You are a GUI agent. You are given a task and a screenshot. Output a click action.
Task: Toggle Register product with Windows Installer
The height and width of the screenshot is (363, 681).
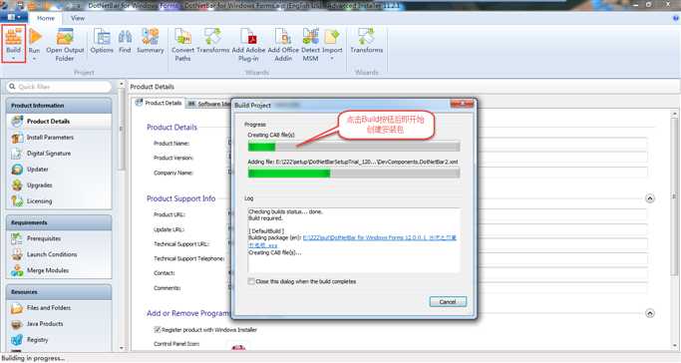coord(158,329)
